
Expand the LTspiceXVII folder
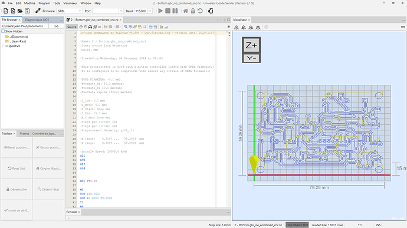tap(3, 46)
